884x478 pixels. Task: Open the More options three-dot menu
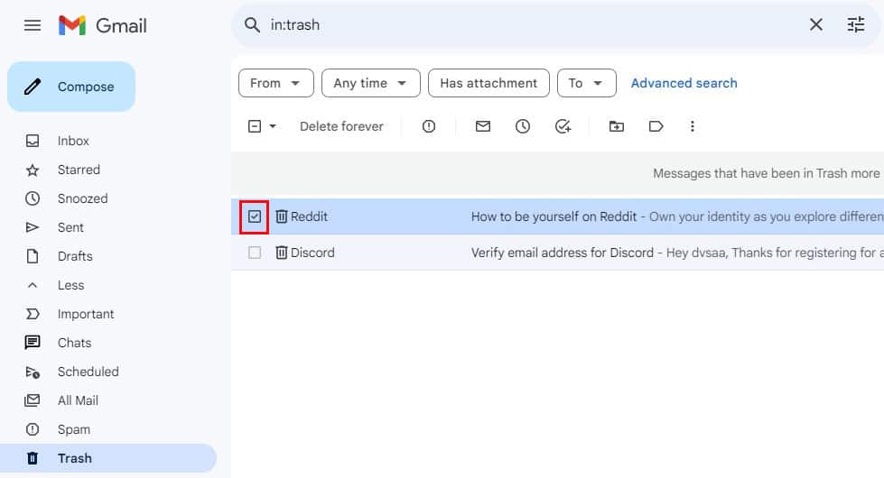[693, 126]
